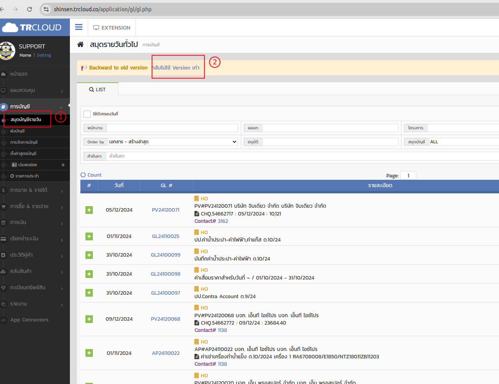Sort by วันที่ column header
499x384 pixels.
tap(119, 185)
